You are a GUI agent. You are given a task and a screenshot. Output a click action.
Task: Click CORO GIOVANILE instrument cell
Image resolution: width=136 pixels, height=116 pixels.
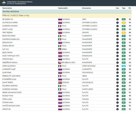pyautogui.click(x=89, y=66)
